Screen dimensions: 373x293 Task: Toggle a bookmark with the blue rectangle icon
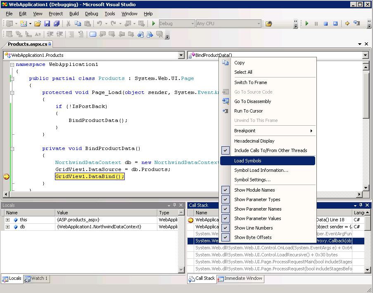93,34
